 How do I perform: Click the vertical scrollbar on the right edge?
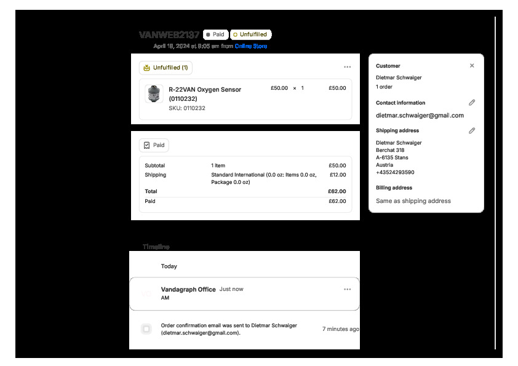pos(495,185)
